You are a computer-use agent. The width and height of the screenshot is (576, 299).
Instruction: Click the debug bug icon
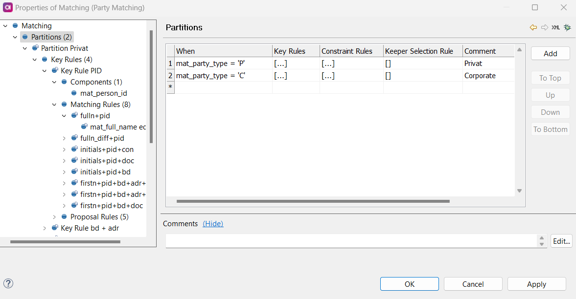coord(568,27)
